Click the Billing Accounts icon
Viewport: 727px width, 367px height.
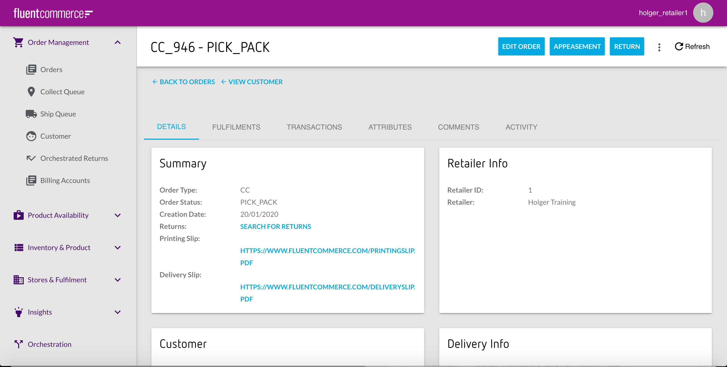[x=31, y=180]
